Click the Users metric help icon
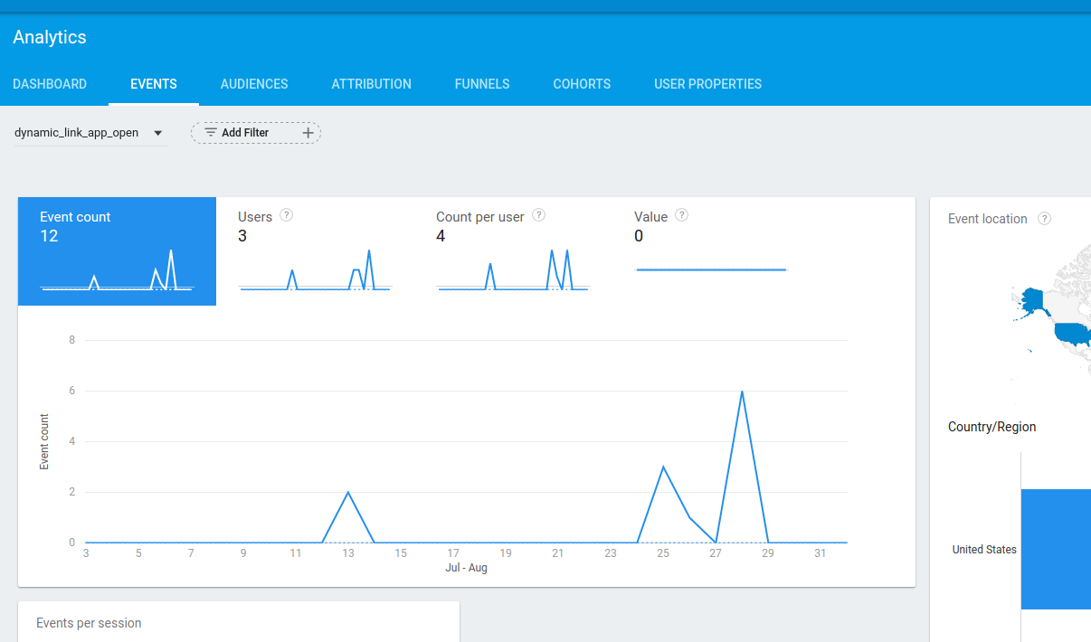1091x642 pixels. [x=287, y=215]
